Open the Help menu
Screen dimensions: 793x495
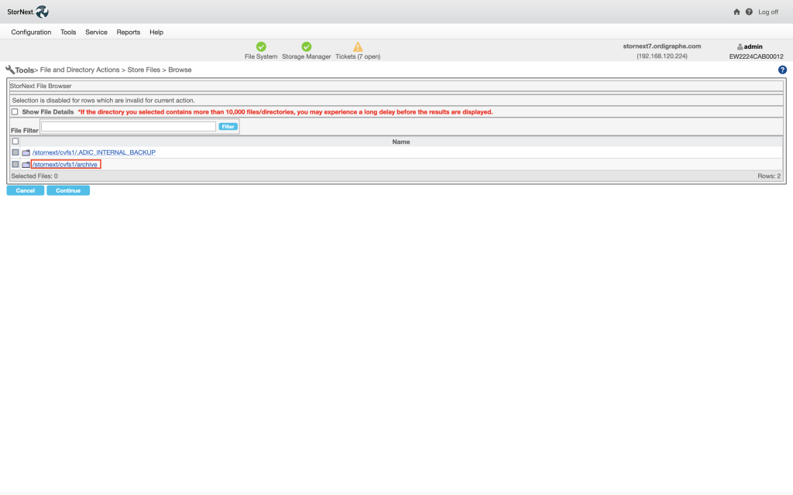pyautogui.click(x=156, y=32)
